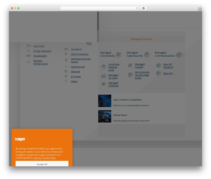Open the Zayo SIP Solutions link
This screenshot has width=211, height=179.
[x=168, y=66]
